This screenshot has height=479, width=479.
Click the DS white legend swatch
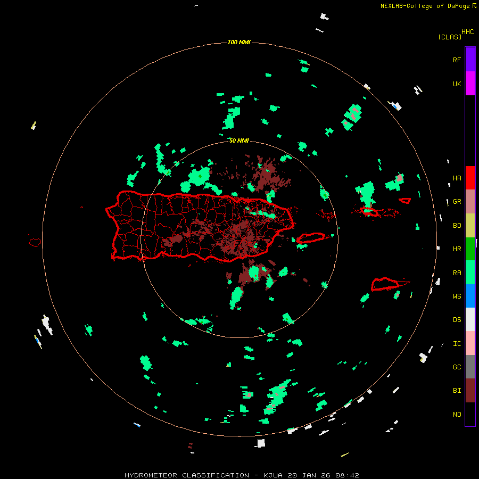[470, 319]
